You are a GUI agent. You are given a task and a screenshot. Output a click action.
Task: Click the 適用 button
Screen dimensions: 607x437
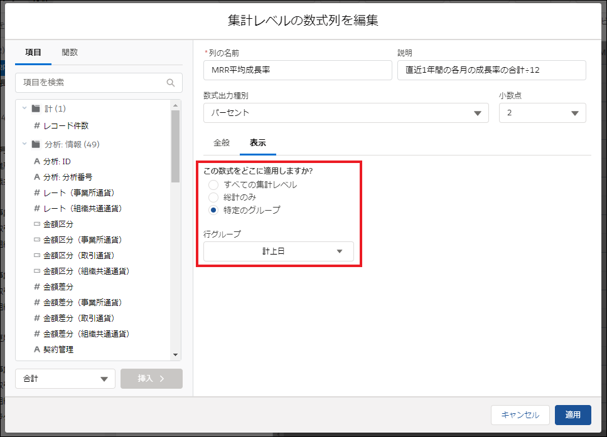(x=572, y=414)
